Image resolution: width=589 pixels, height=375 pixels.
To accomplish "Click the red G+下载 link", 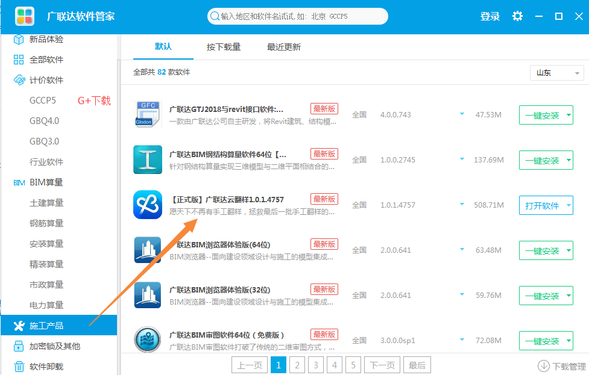I will [94, 101].
